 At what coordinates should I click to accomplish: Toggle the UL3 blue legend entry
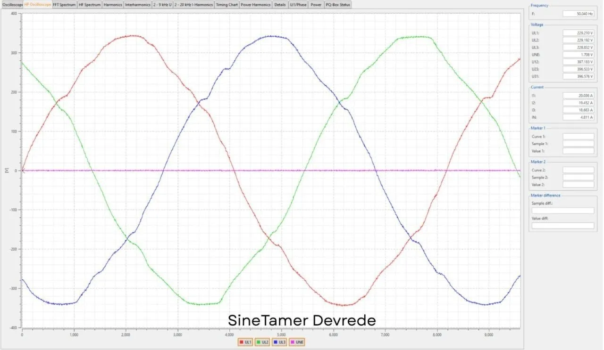pos(279,342)
